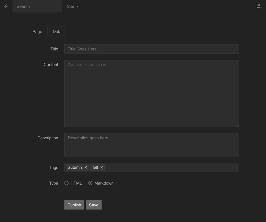Click the Title input field

[151, 49]
